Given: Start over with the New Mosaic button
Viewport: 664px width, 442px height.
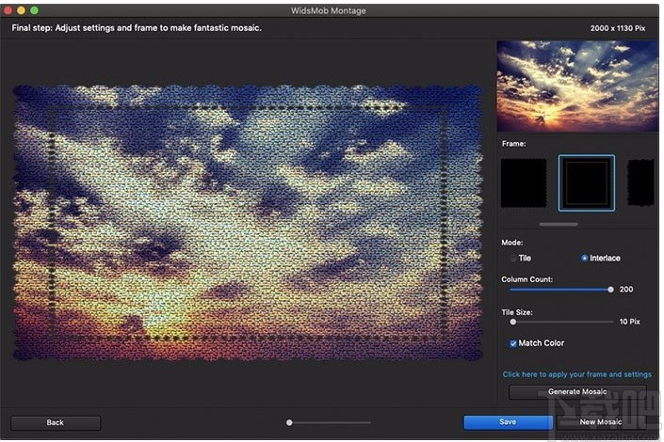Looking at the screenshot, I should (x=603, y=422).
